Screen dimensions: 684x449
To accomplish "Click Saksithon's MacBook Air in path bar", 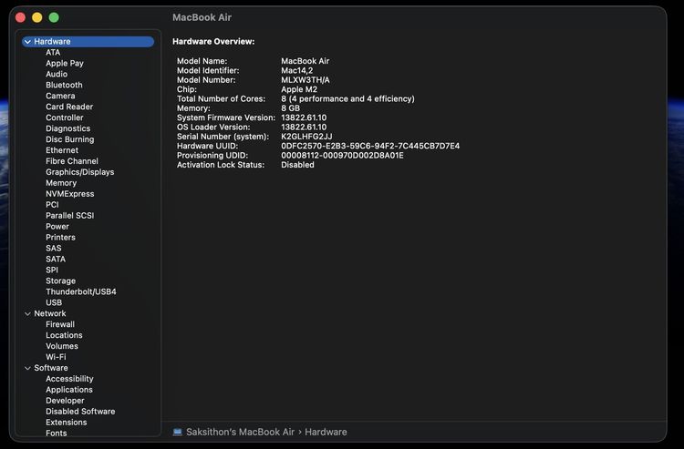I will 243,432.
